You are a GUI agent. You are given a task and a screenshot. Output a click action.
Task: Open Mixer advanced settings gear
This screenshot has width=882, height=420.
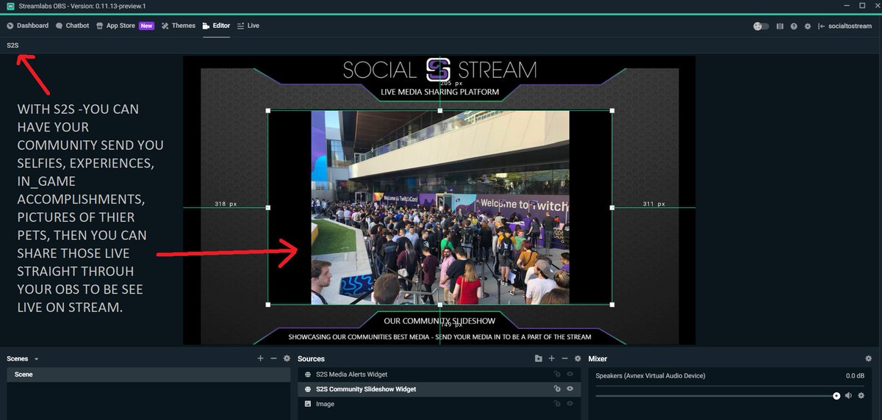tap(868, 358)
